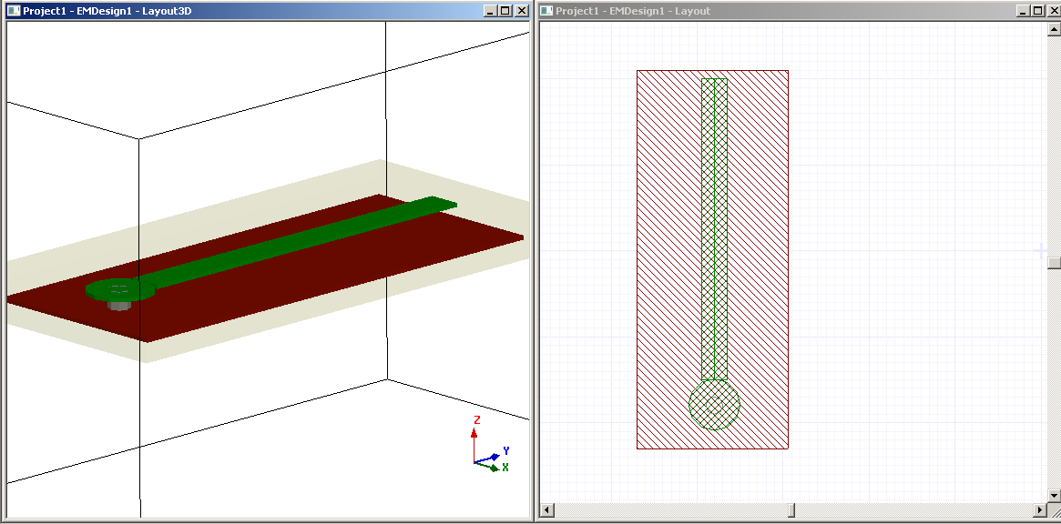The height and width of the screenshot is (524, 1061).
Task: Select the green hatched rectangle in Layout view
Action: [x=714, y=227]
